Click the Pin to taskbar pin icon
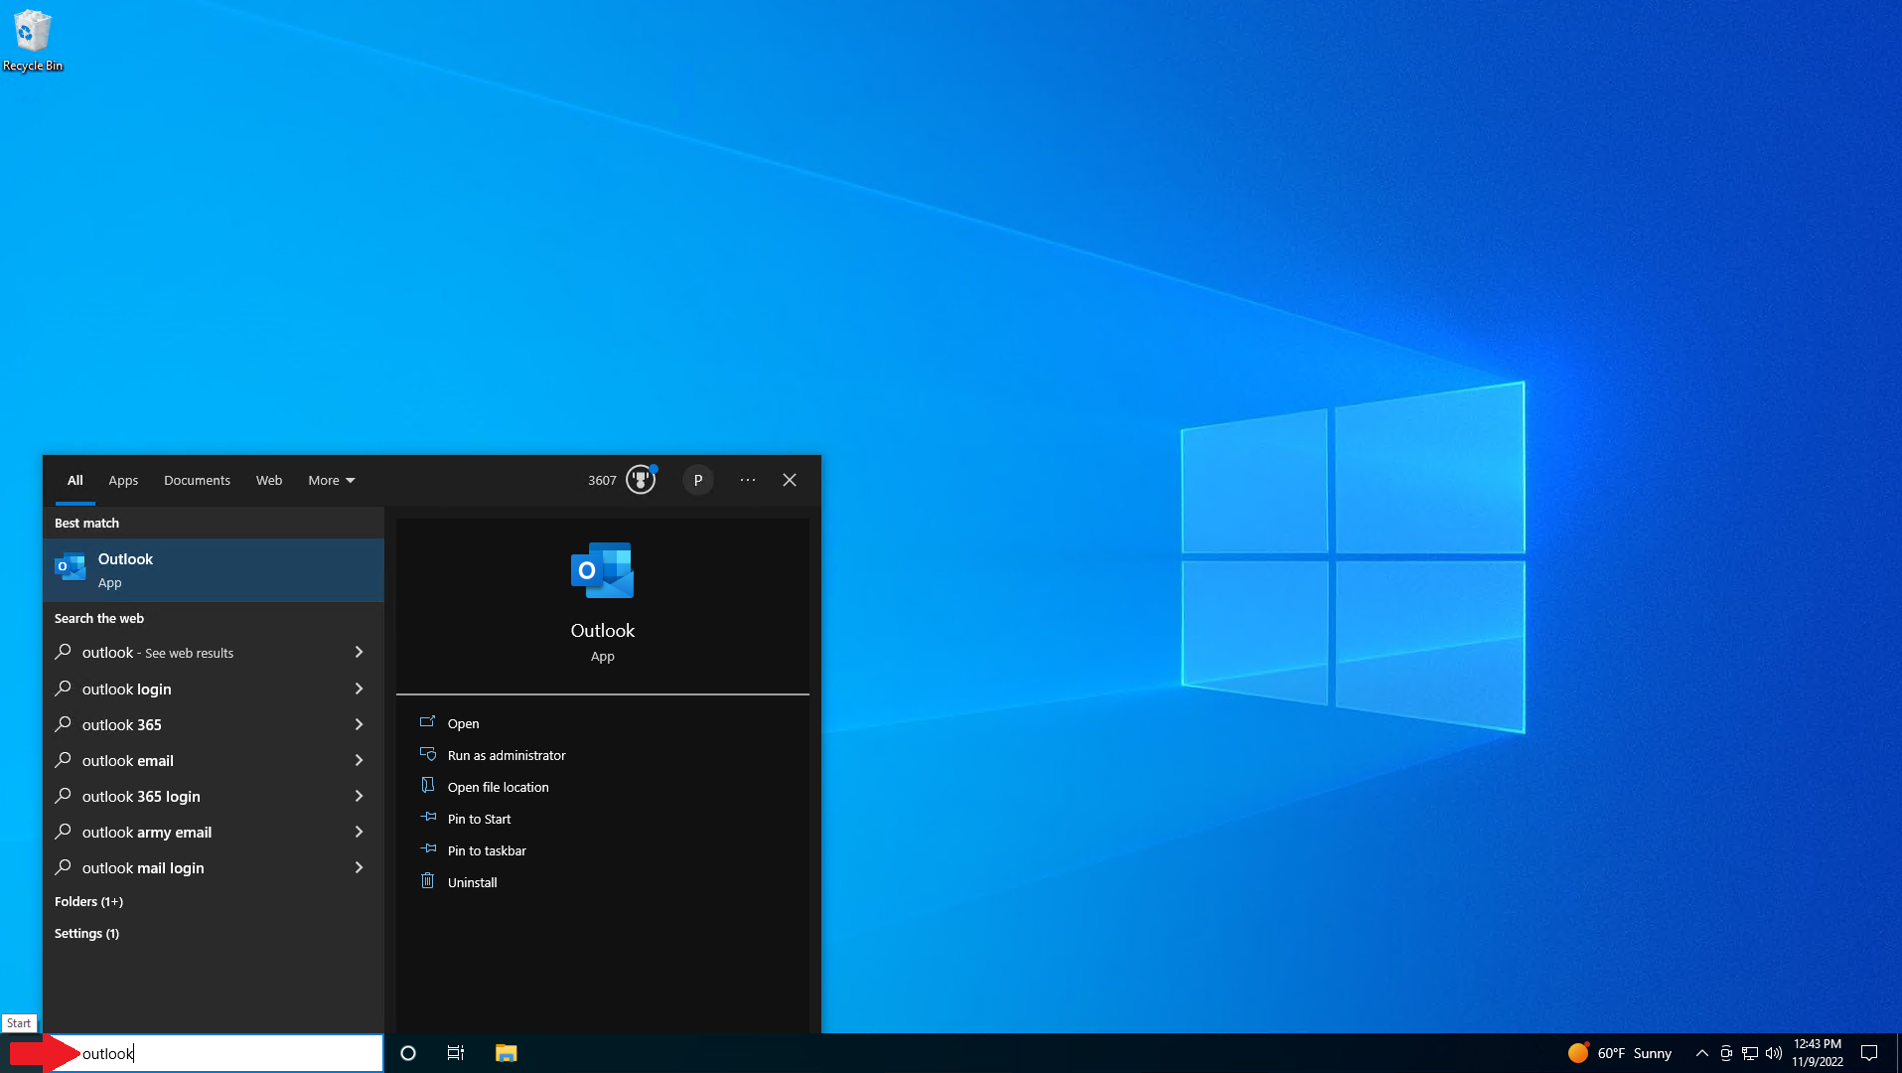The image size is (1902, 1073). tap(428, 848)
